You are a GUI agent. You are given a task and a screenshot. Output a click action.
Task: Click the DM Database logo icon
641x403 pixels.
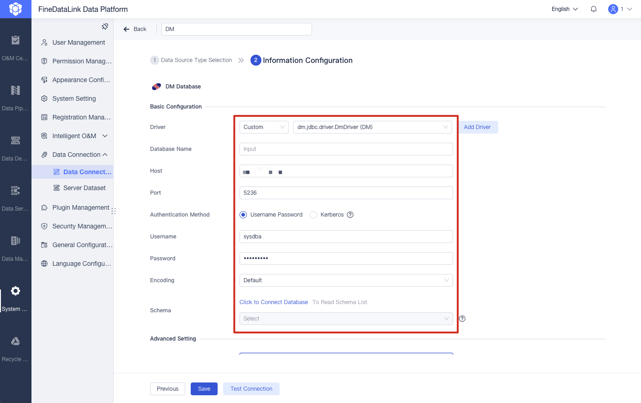(x=156, y=87)
